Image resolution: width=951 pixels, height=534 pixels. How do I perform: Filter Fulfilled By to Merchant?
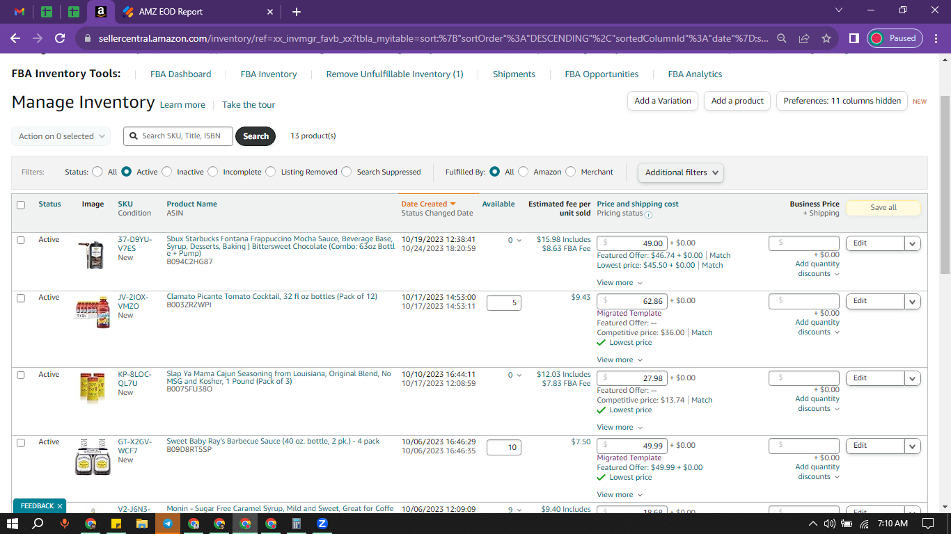(x=571, y=172)
